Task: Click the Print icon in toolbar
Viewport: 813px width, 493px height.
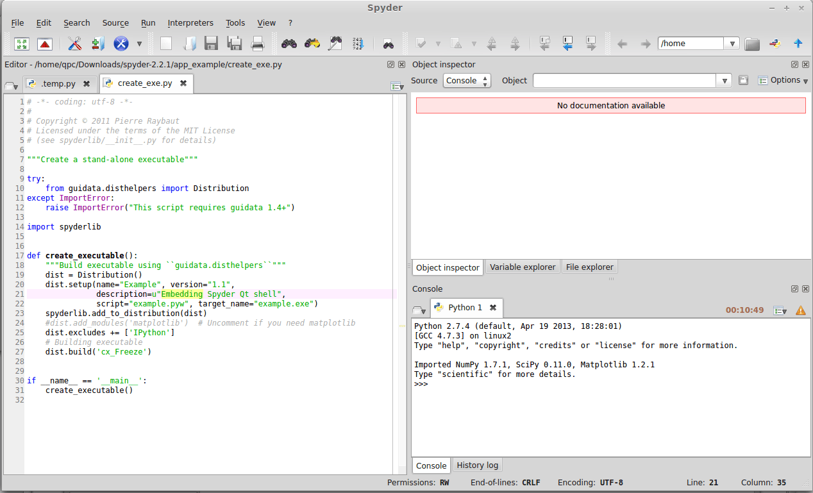Action: (x=258, y=44)
